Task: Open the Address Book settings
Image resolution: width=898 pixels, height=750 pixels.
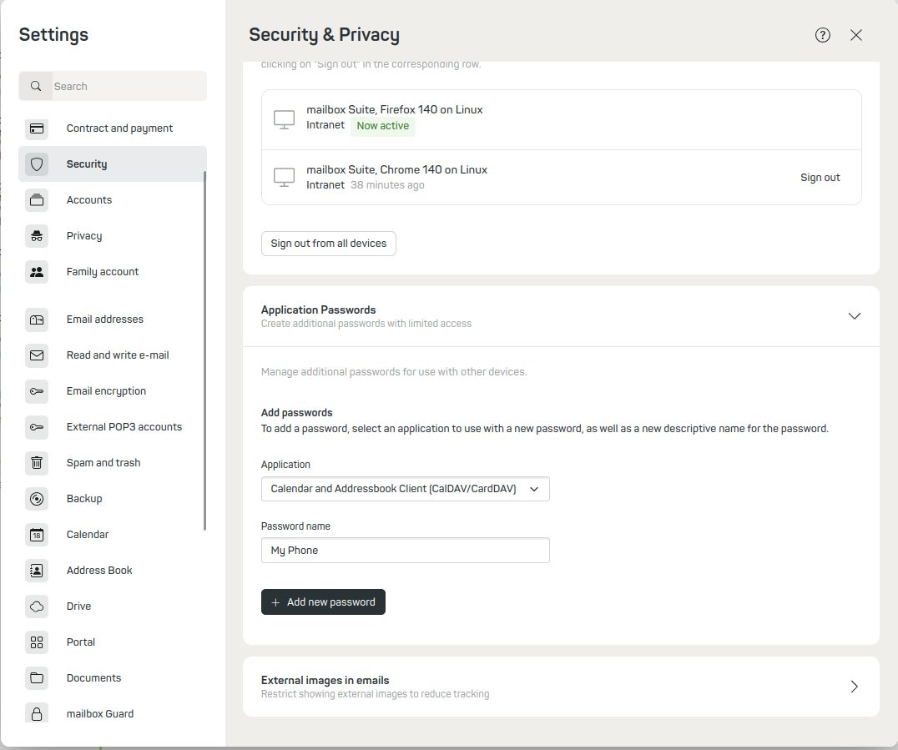Action: [x=99, y=571]
